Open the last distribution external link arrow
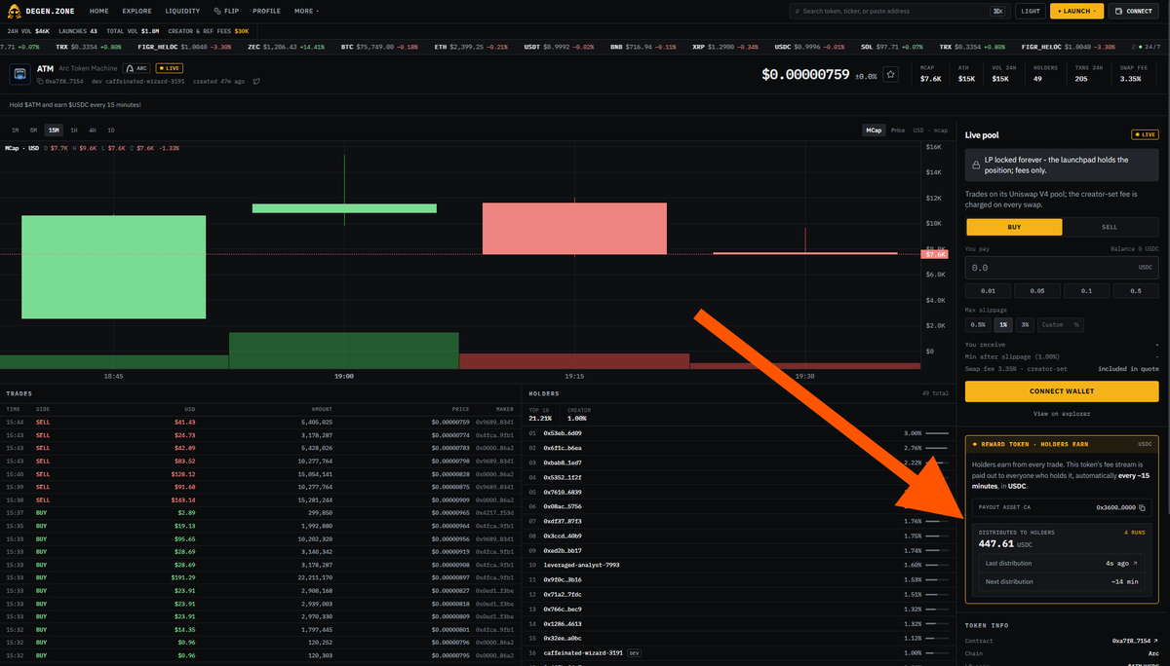 pyautogui.click(x=1135, y=563)
